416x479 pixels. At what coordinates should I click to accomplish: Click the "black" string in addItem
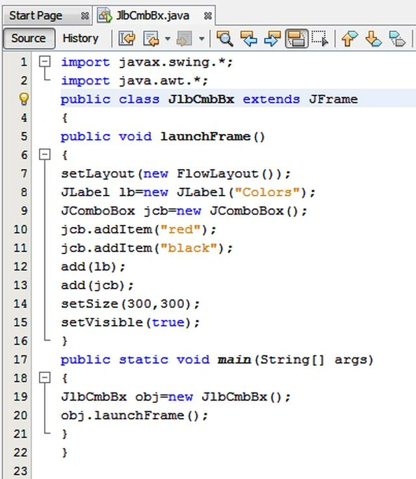click(188, 248)
